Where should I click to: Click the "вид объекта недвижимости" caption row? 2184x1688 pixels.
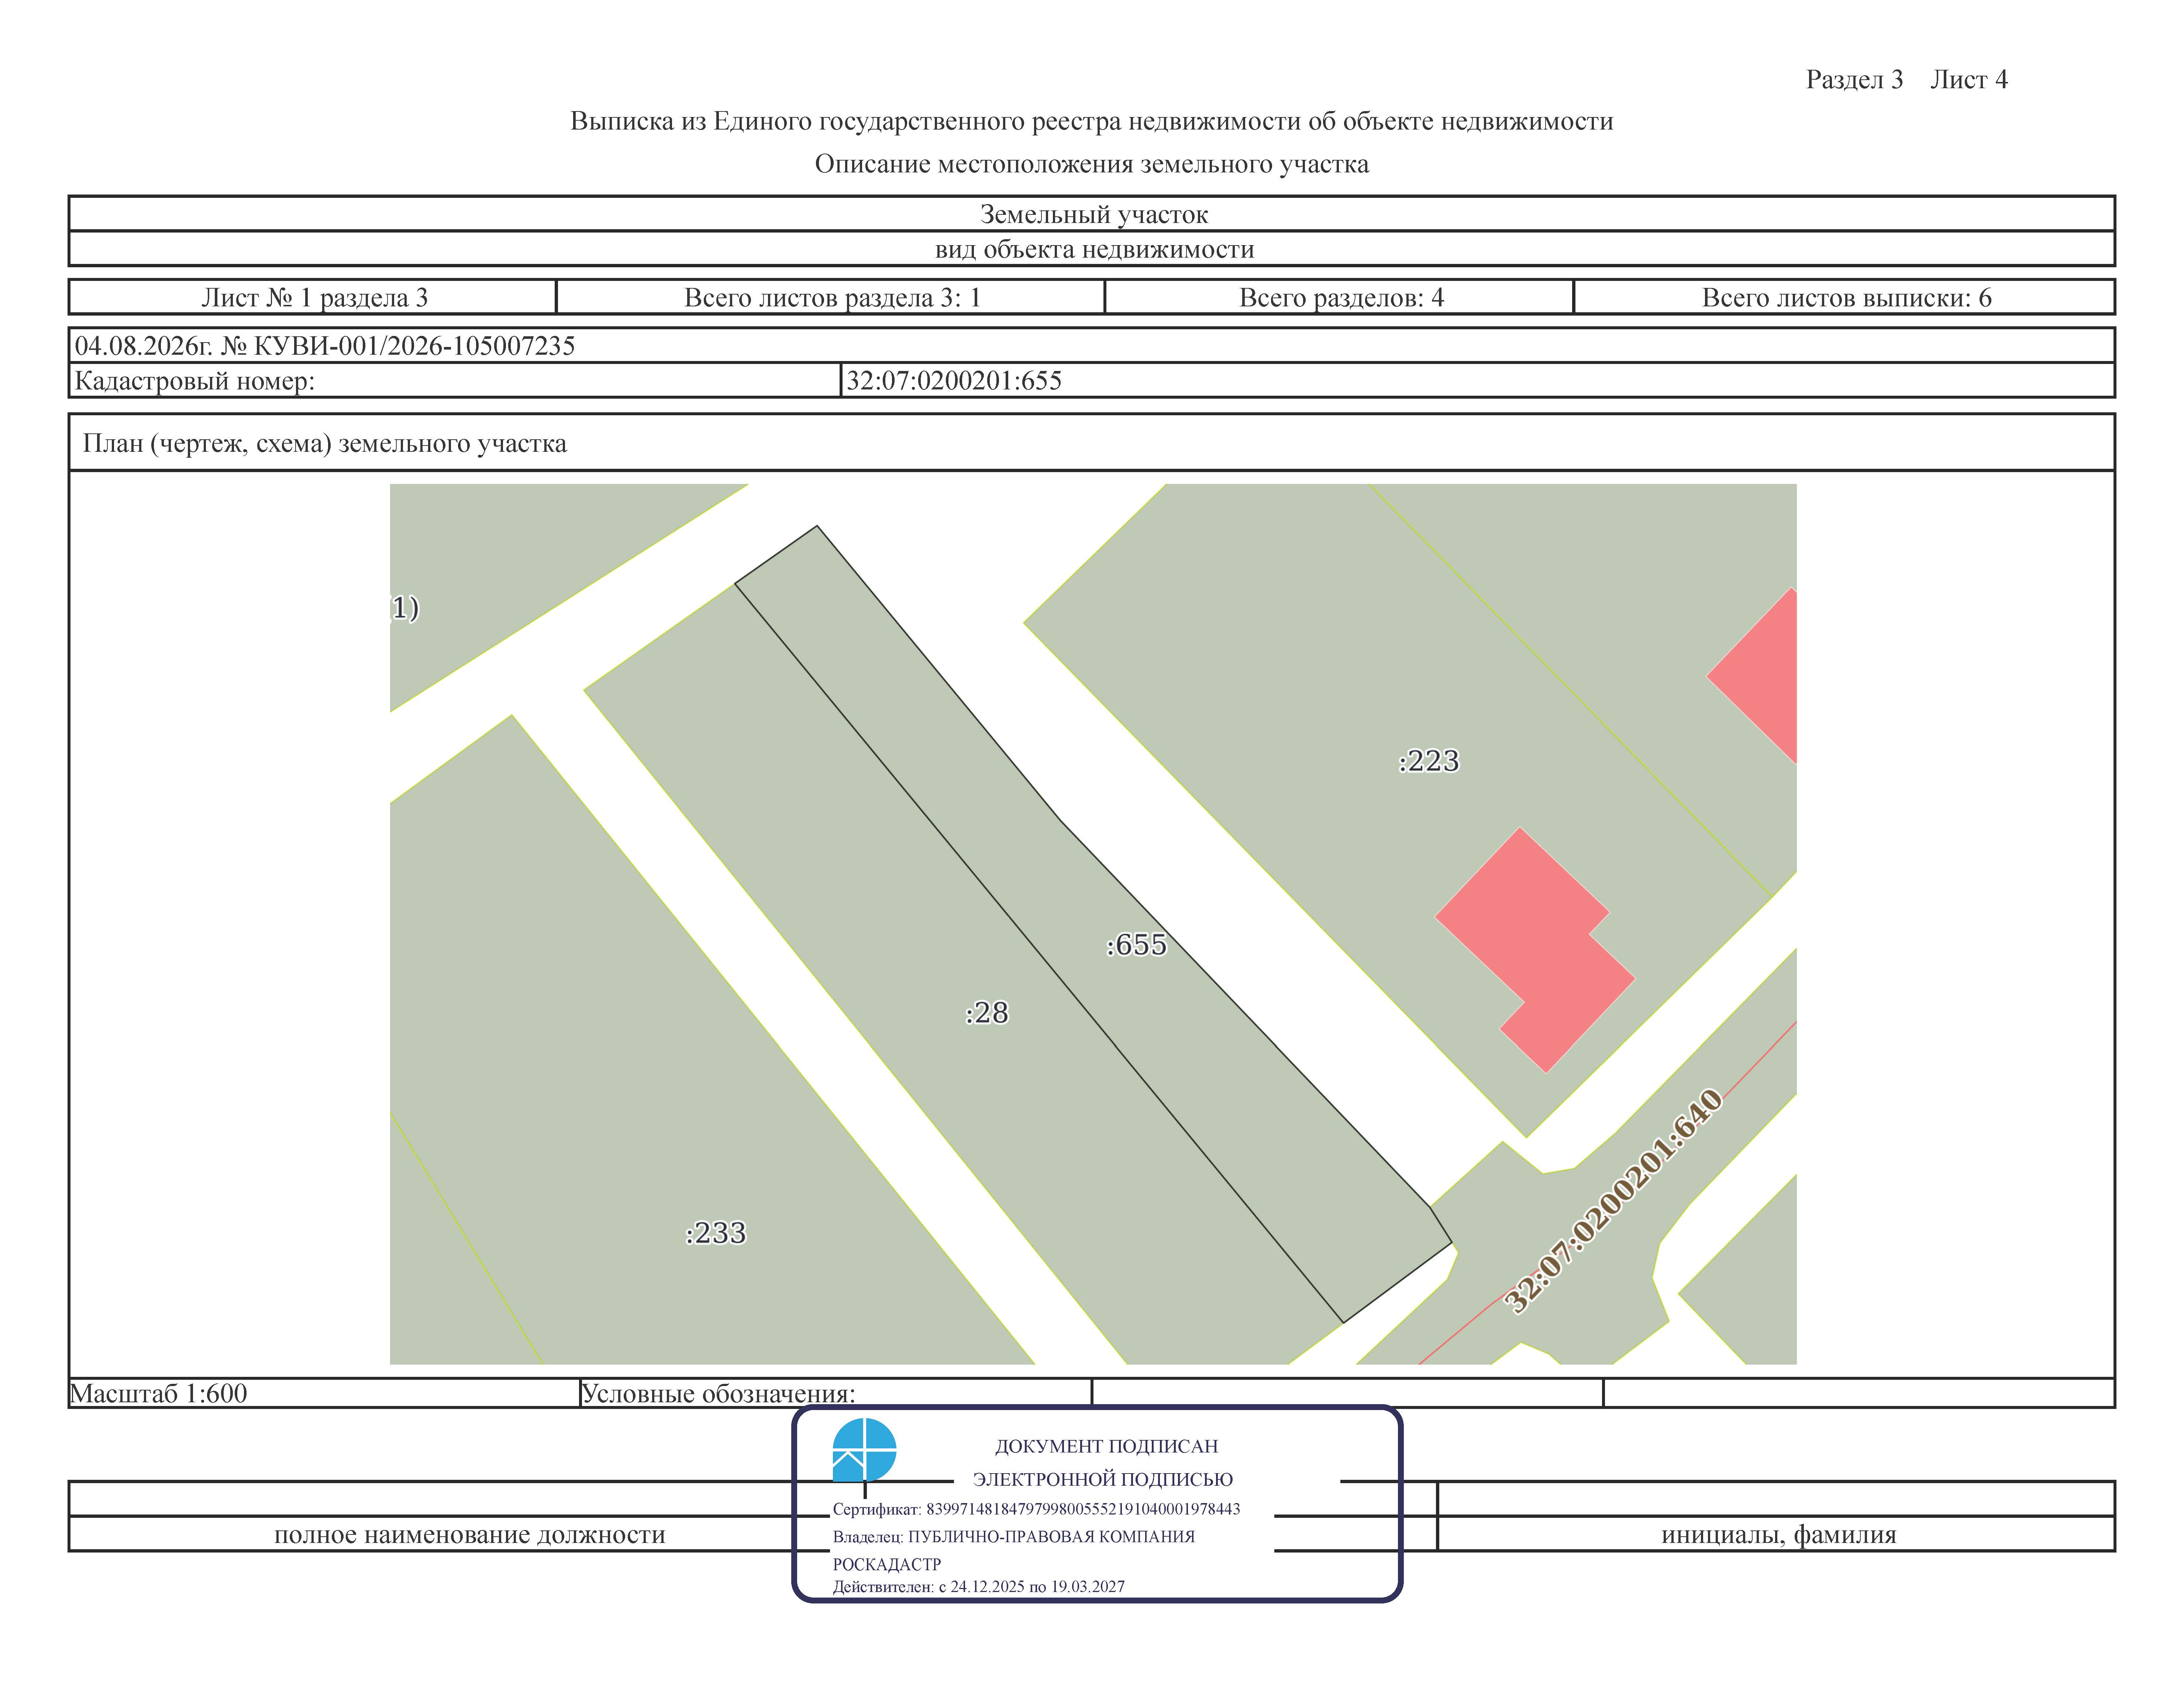1092,249
